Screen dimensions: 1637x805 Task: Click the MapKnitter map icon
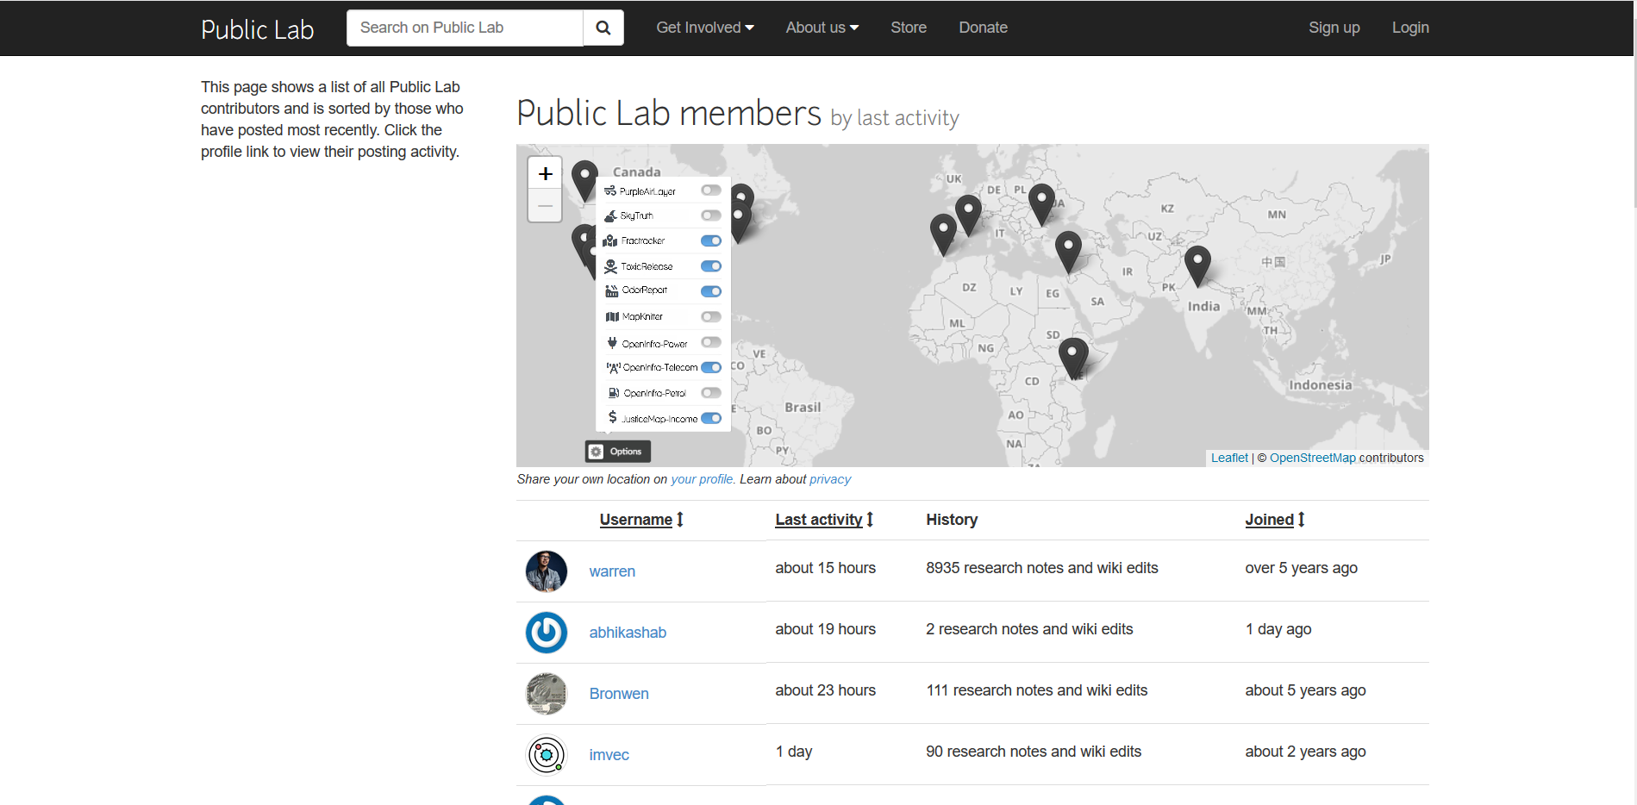pyautogui.click(x=613, y=316)
